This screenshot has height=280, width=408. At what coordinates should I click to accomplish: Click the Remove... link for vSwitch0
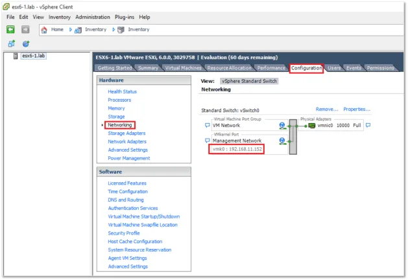click(x=327, y=109)
